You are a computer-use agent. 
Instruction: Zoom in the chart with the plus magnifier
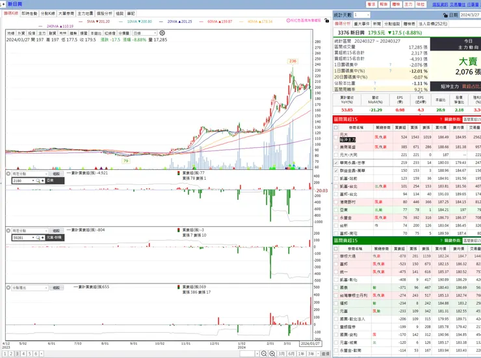(272, 353)
